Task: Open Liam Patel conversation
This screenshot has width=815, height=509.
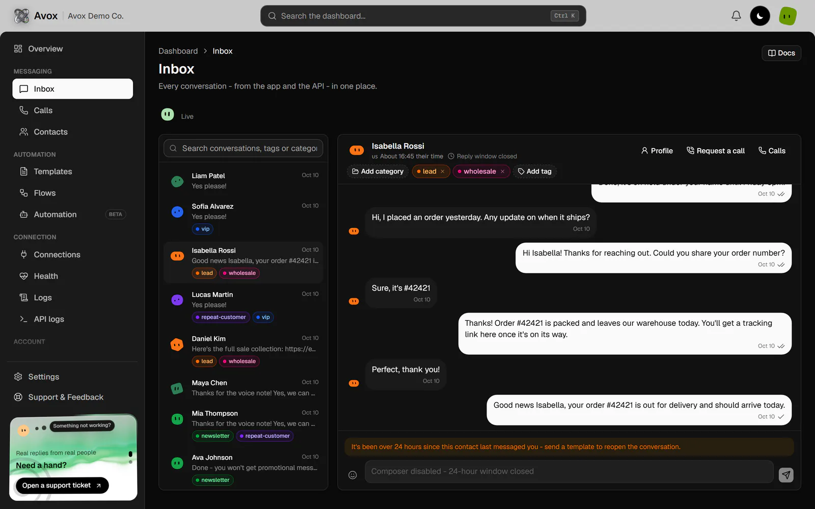Action: [x=243, y=181]
